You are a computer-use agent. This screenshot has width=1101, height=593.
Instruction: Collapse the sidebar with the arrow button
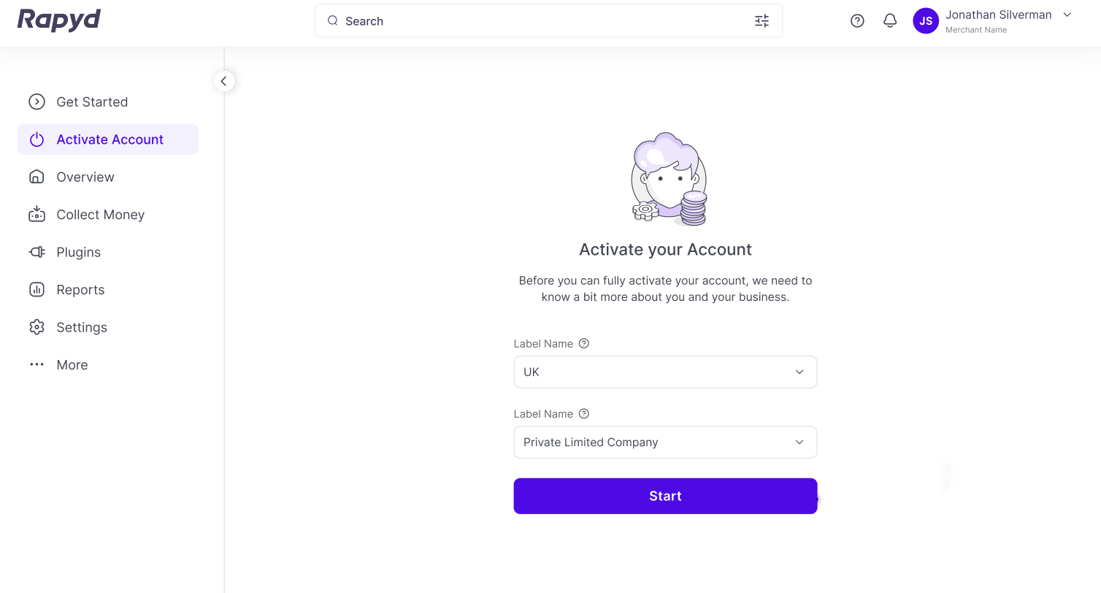(224, 81)
